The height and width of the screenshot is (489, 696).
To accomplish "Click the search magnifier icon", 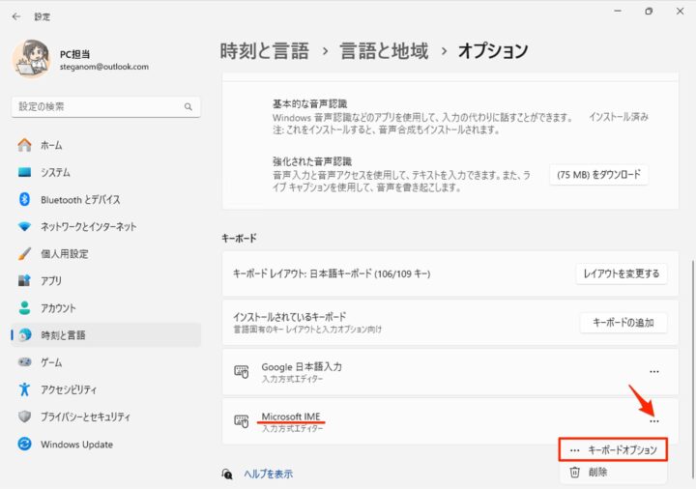I will pyautogui.click(x=188, y=107).
